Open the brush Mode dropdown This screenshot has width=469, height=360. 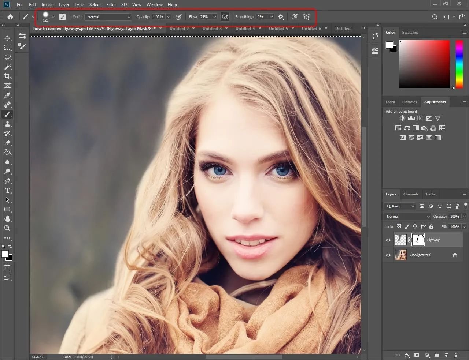pyautogui.click(x=108, y=17)
